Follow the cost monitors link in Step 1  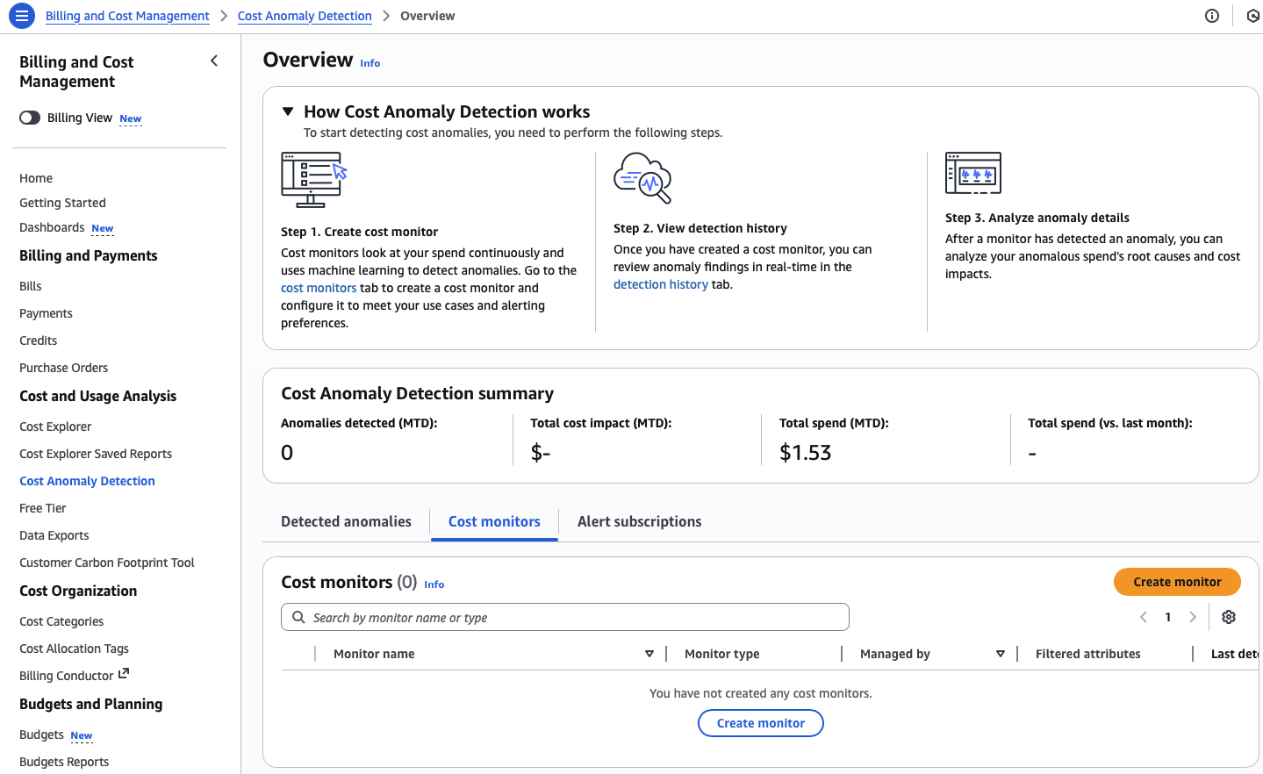pyautogui.click(x=319, y=288)
